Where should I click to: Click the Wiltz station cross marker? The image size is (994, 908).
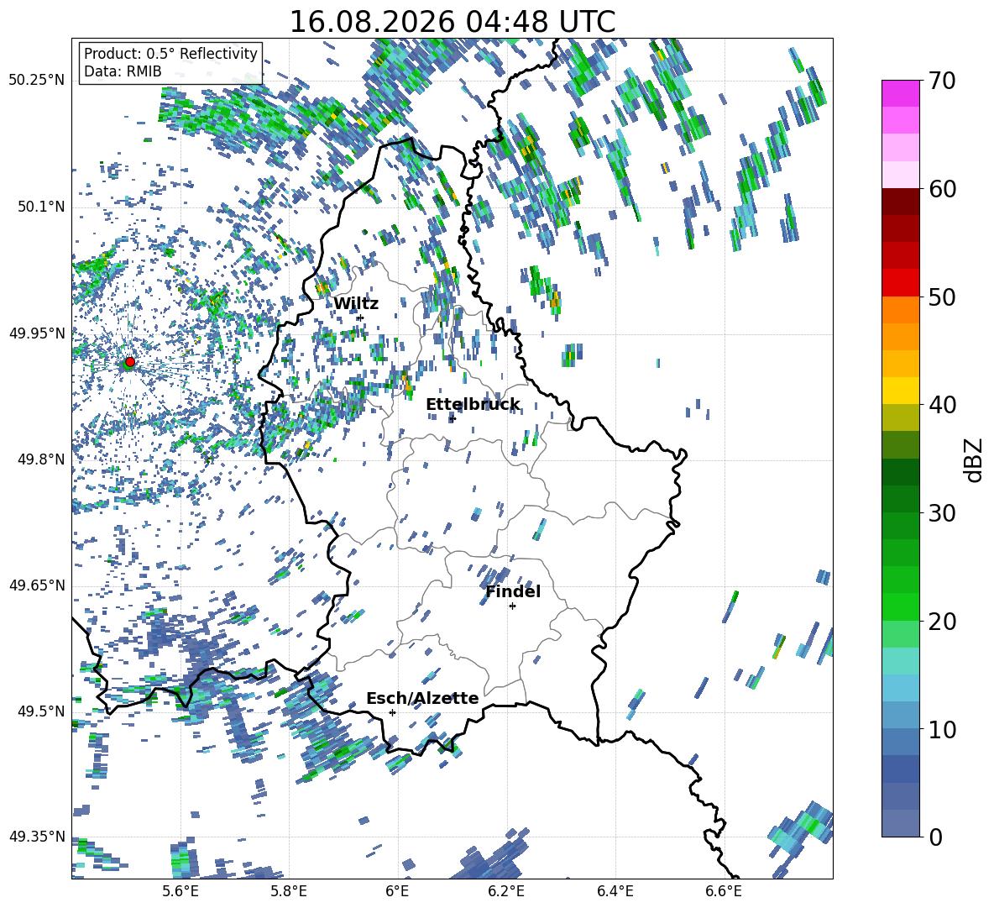tap(361, 318)
